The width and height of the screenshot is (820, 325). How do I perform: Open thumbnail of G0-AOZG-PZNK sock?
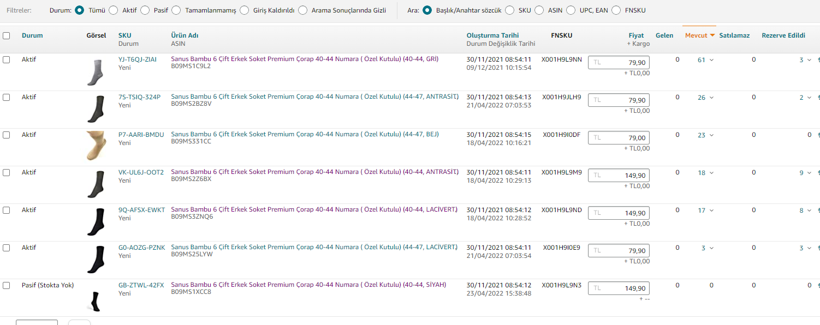click(x=96, y=260)
